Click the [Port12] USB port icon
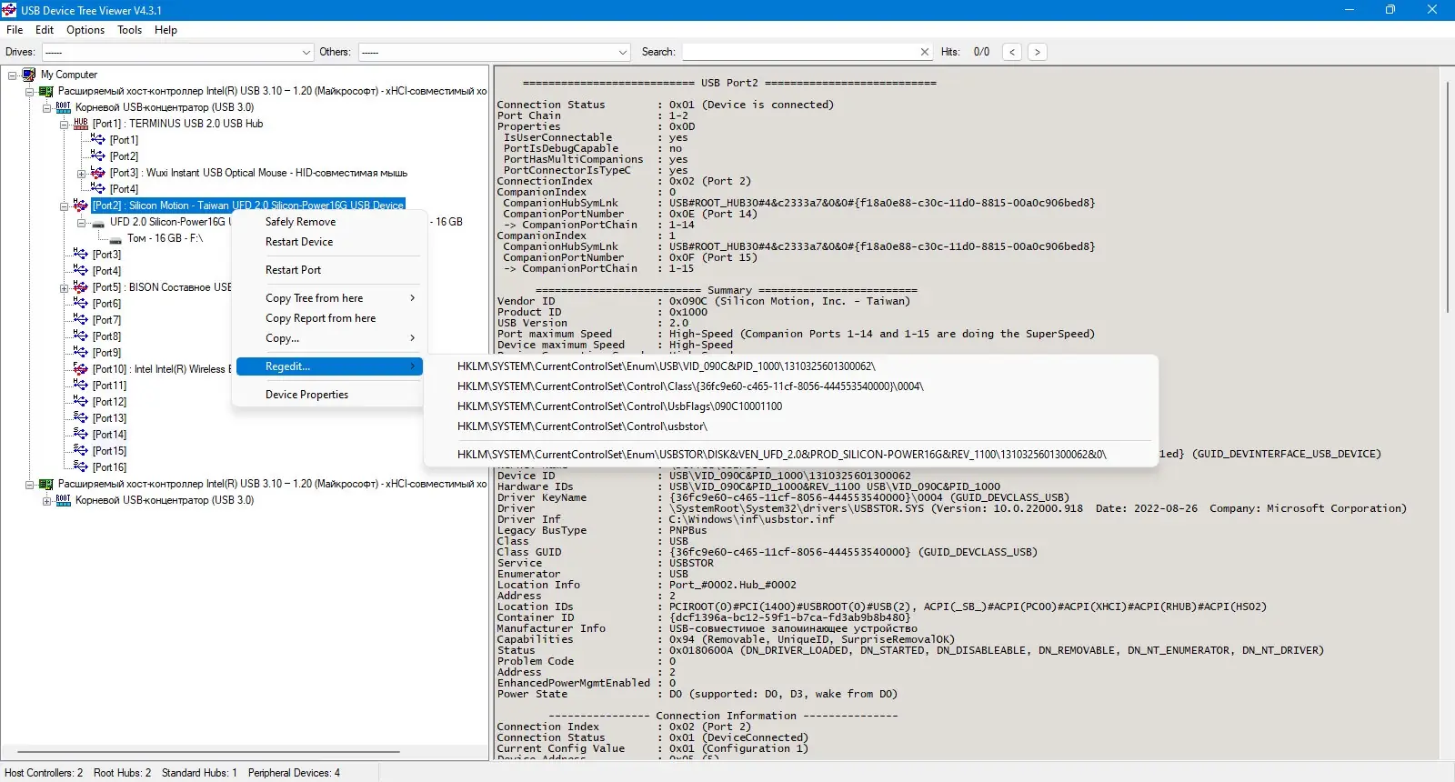The width and height of the screenshot is (1455, 782). (80, 402)
